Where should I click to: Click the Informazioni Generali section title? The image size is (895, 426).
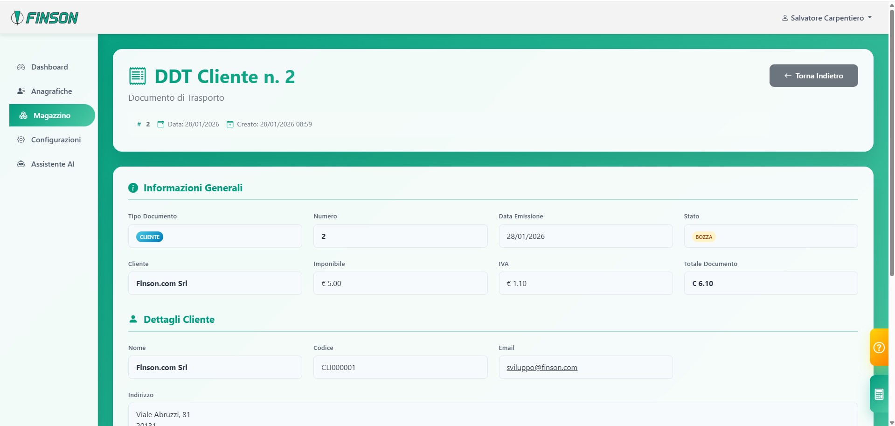(193, 188)
